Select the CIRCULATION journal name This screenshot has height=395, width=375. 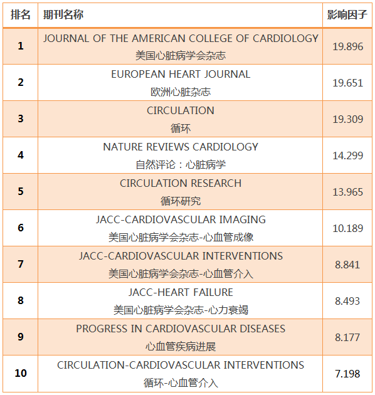tap(181, 110)
